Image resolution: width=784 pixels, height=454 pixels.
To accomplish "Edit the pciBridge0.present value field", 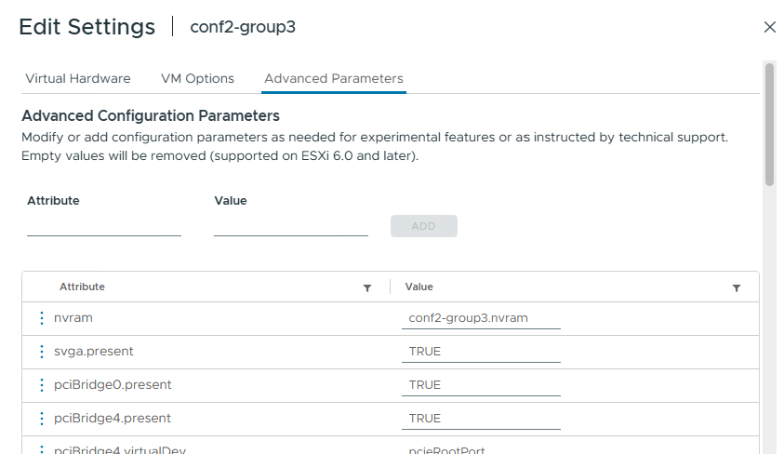I will pyautogui.click(x=481, y=385).
